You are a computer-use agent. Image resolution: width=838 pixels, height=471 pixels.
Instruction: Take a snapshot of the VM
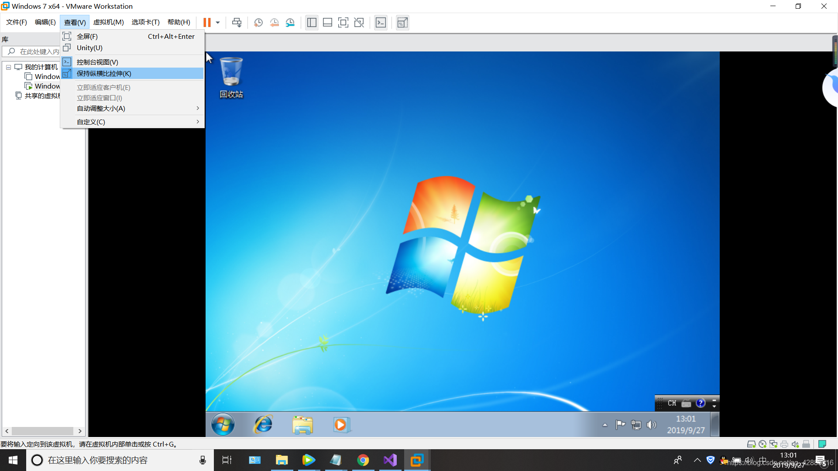[258, 23]
